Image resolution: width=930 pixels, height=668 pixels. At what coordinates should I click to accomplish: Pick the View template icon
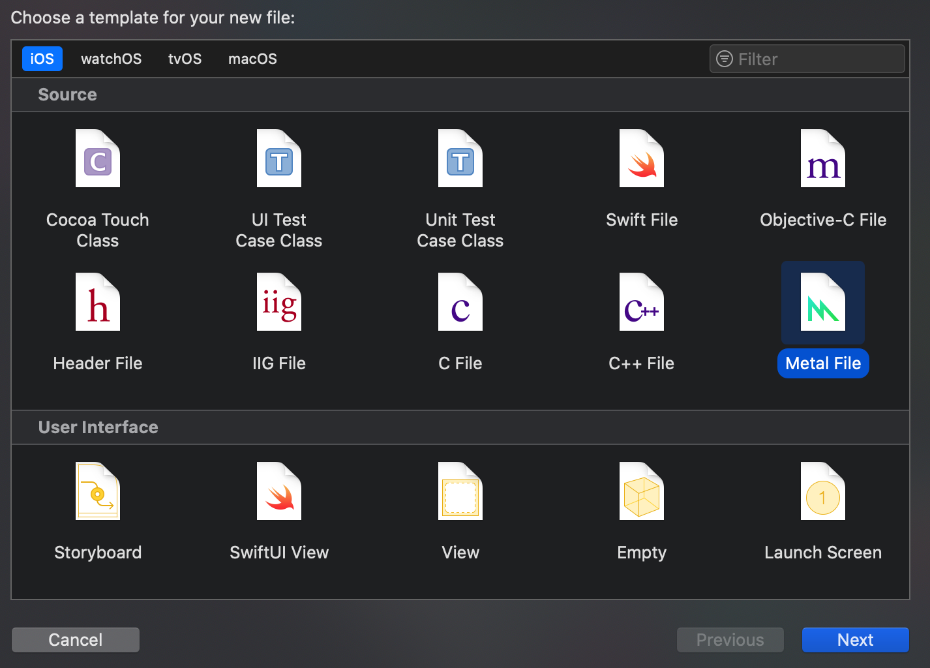click(460, 491)
